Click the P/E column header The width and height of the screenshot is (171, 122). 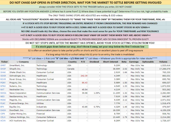tap(83, 62)
